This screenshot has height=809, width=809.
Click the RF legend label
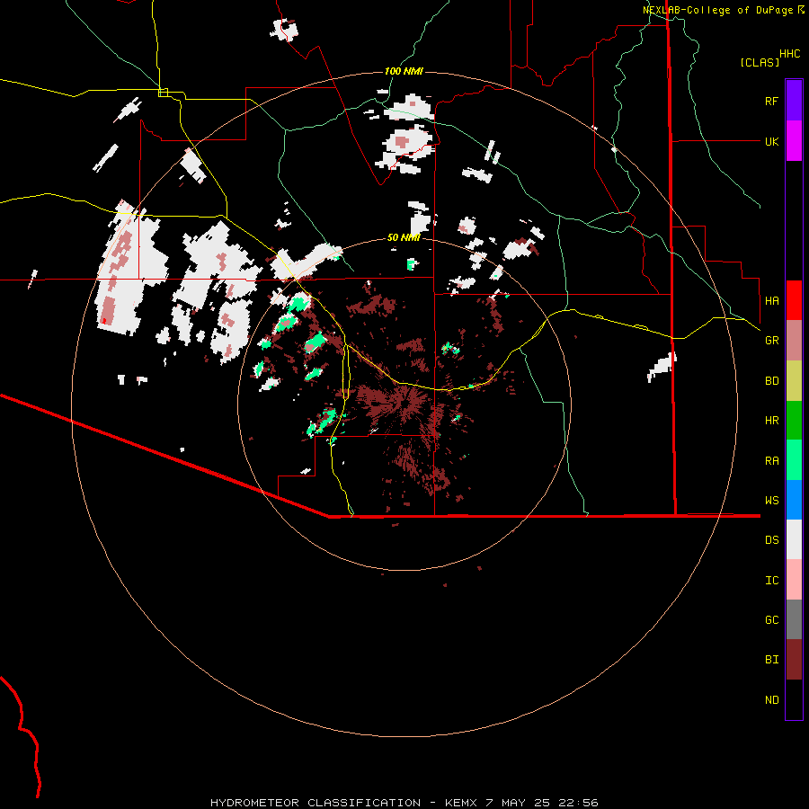[x=771, y=101]
